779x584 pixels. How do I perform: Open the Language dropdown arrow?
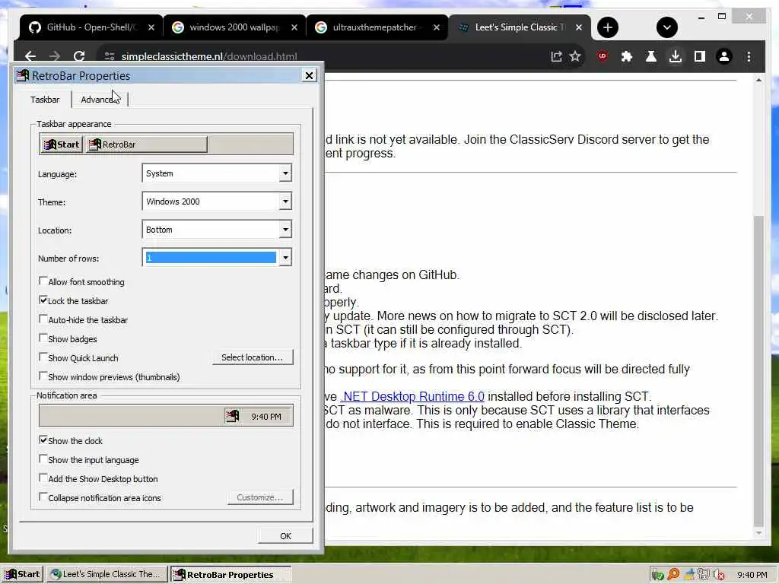285,173
